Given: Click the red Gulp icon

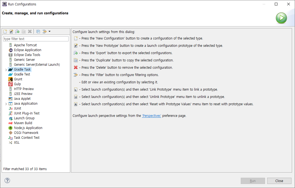Looking at the screenshot, I should (x=11, y=84).
